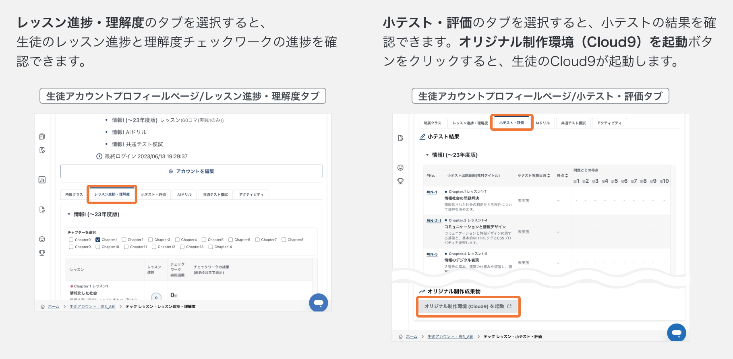733x359 pixels.
Task: Check the Chapter7 checkbox
Action: coord(257,240)
